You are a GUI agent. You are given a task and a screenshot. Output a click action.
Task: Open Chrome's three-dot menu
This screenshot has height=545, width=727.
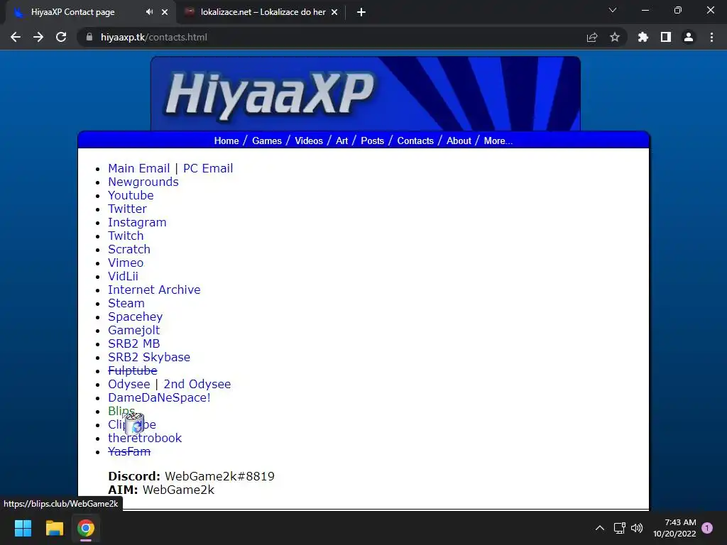tap(711, 37)
